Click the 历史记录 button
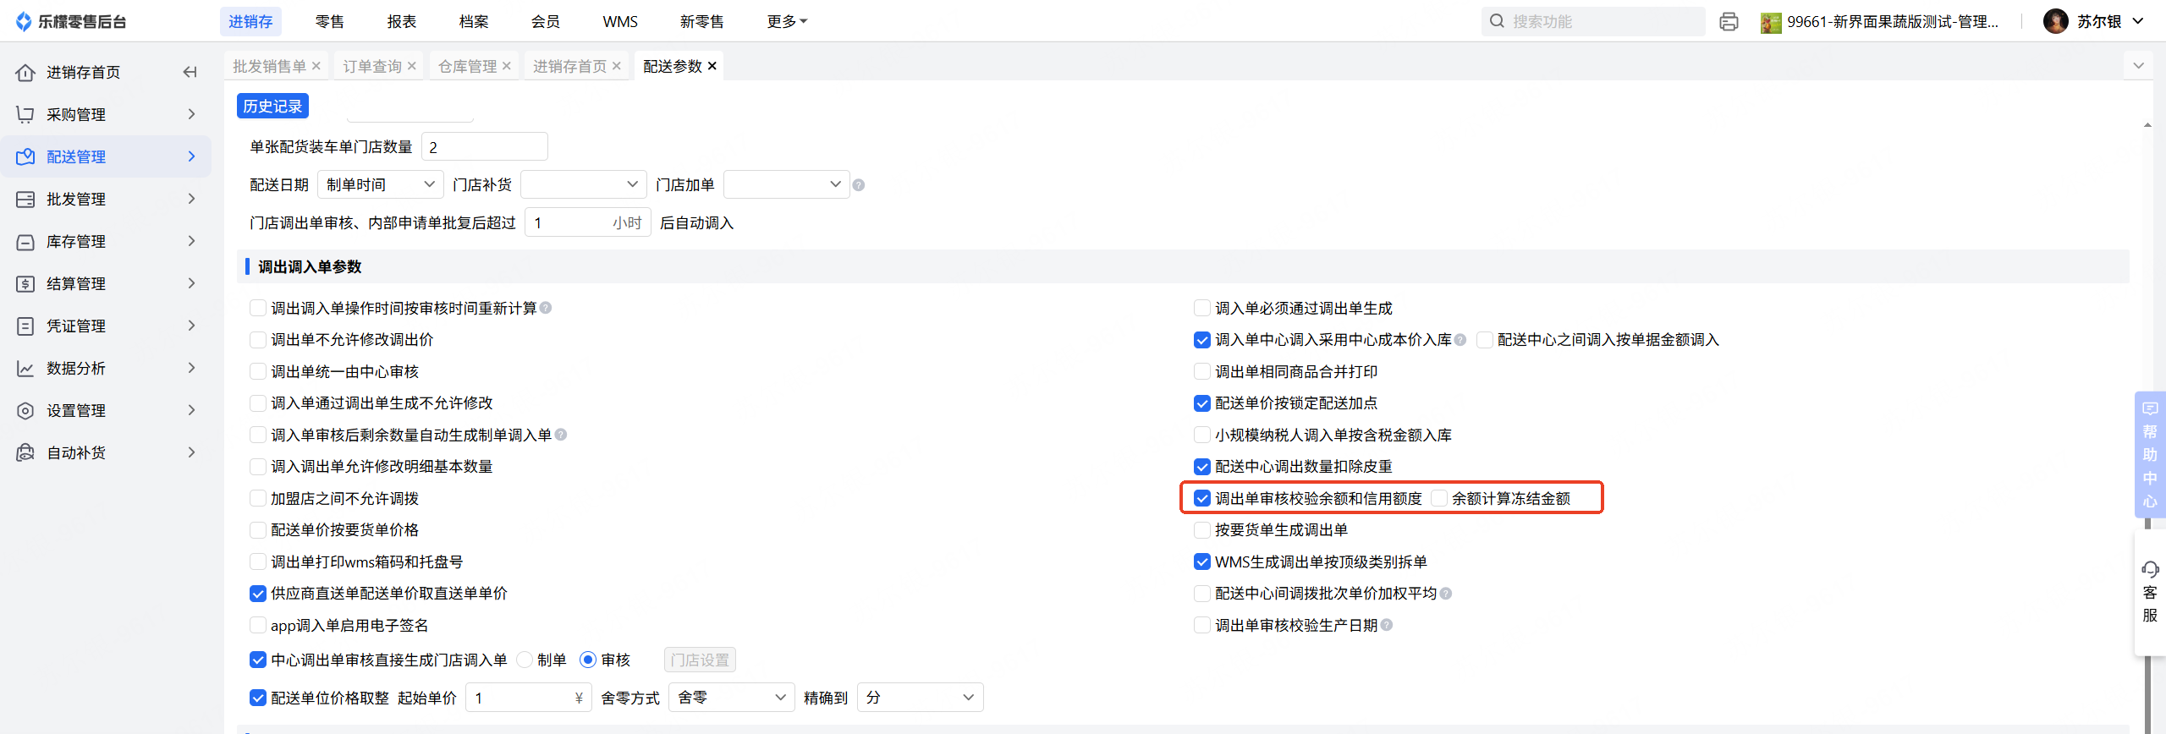 click(x=272, y=106)
